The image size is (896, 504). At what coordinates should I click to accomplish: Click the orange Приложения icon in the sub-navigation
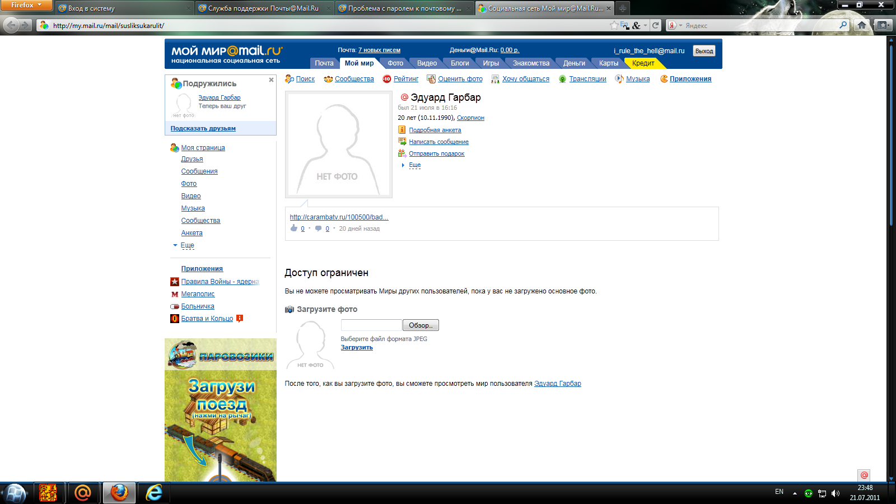tap(664, 79)
